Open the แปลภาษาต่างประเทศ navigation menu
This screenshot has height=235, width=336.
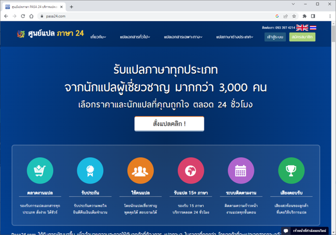tap(235, 37)
